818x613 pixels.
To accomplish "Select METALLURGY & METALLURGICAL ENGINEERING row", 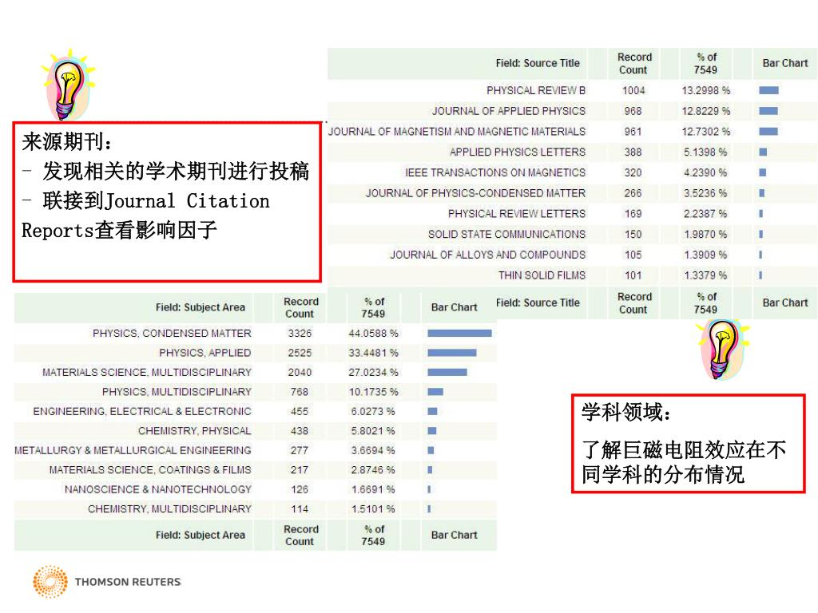I will click(x=133, y=450).
